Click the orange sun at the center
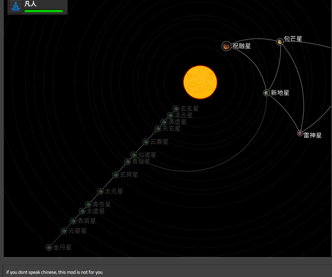332x277 pixels. 200,82
